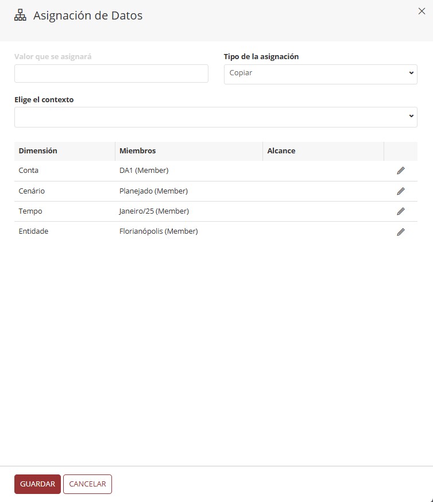Click the CANCELAR button
The image size is (433, 502).
pyautogui.click(x=87, y=484)
